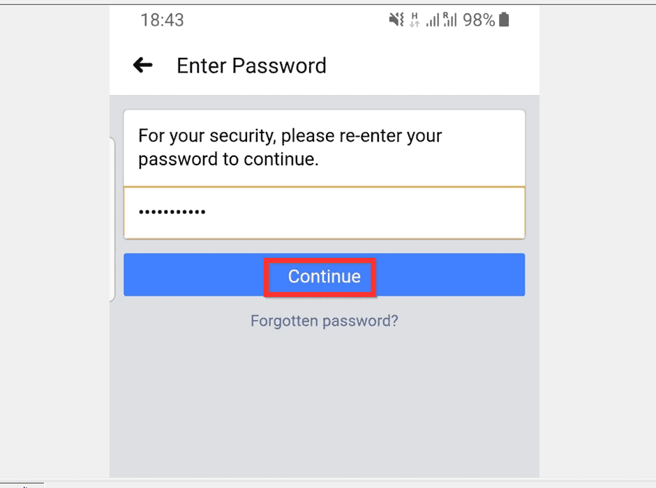Image resolution: width=656 pixels, height=488 pixels.
Task: Tap the back arrow to go back
Action: (x=142, y=65)
